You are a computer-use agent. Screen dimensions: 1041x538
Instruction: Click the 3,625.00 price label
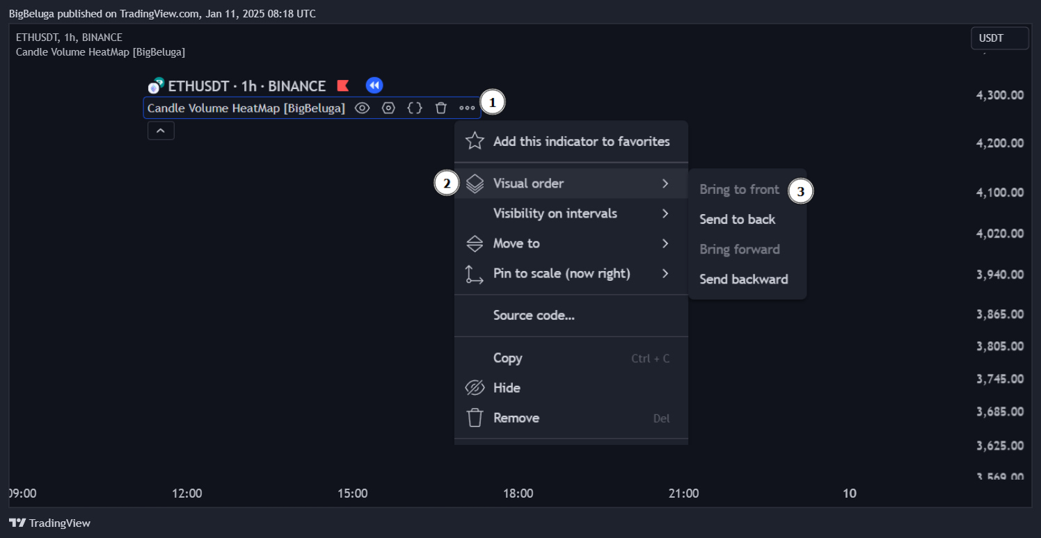coord(1000,446)
